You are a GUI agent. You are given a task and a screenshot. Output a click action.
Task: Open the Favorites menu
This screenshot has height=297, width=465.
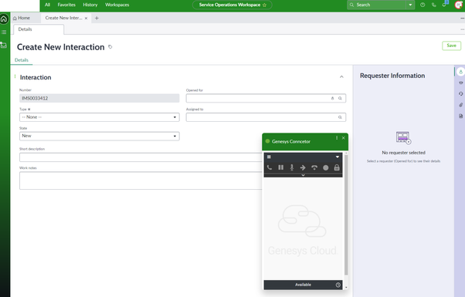(66, 5)
